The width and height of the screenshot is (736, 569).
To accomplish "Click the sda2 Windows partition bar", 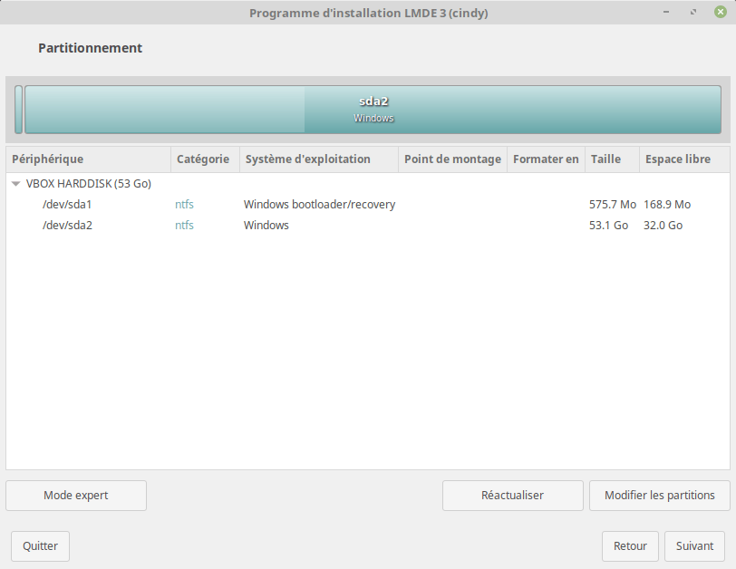I will 373,110.
